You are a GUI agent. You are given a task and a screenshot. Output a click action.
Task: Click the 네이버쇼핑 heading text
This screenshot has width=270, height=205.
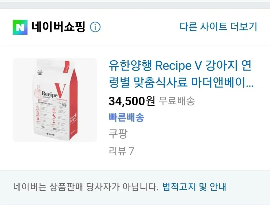(x=58, y=27)
